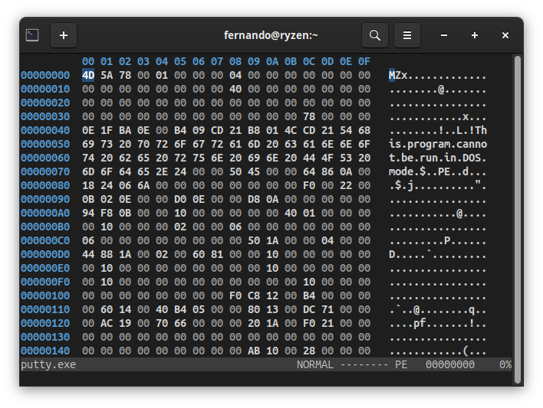Click ASCII text 'mode.$..PE..d...'
Screen dimensions: 543x408
438,171
